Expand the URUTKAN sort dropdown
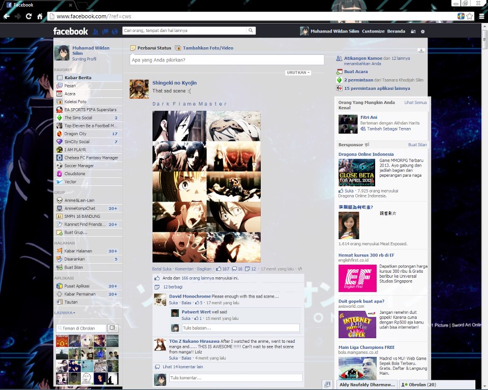 (x=298, y=73)
